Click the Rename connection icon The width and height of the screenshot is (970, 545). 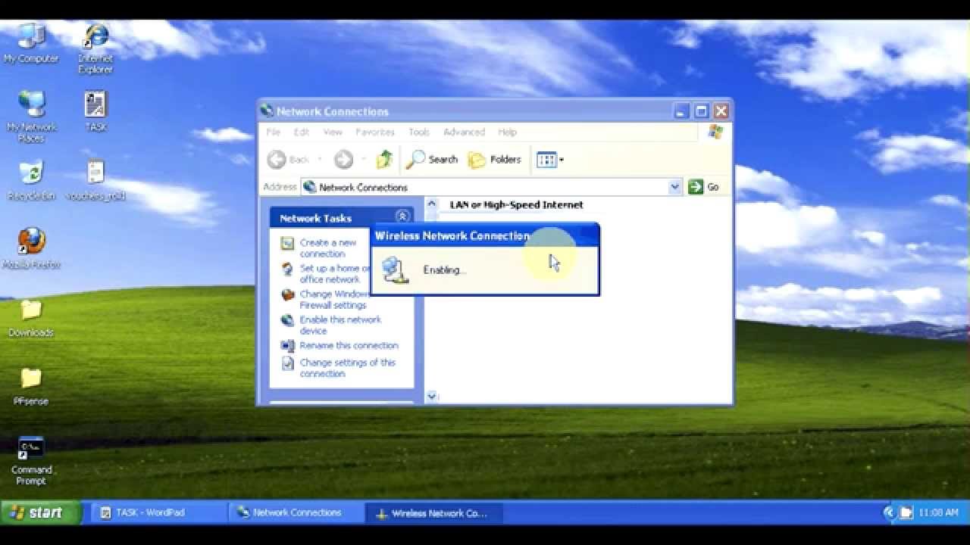[287, 346]
